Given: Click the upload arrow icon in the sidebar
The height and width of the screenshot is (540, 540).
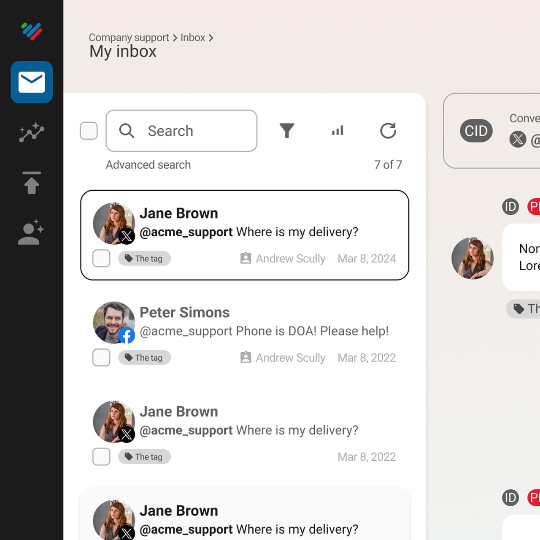Looking at the screenshot, I should click(x=32, y=183).
